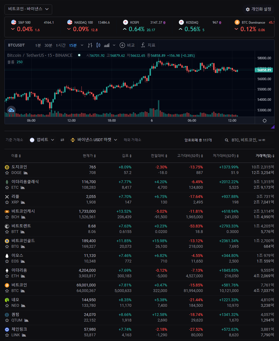Favorite BTC with its star
Screen dimensions: 279x341
click(7, 291)
